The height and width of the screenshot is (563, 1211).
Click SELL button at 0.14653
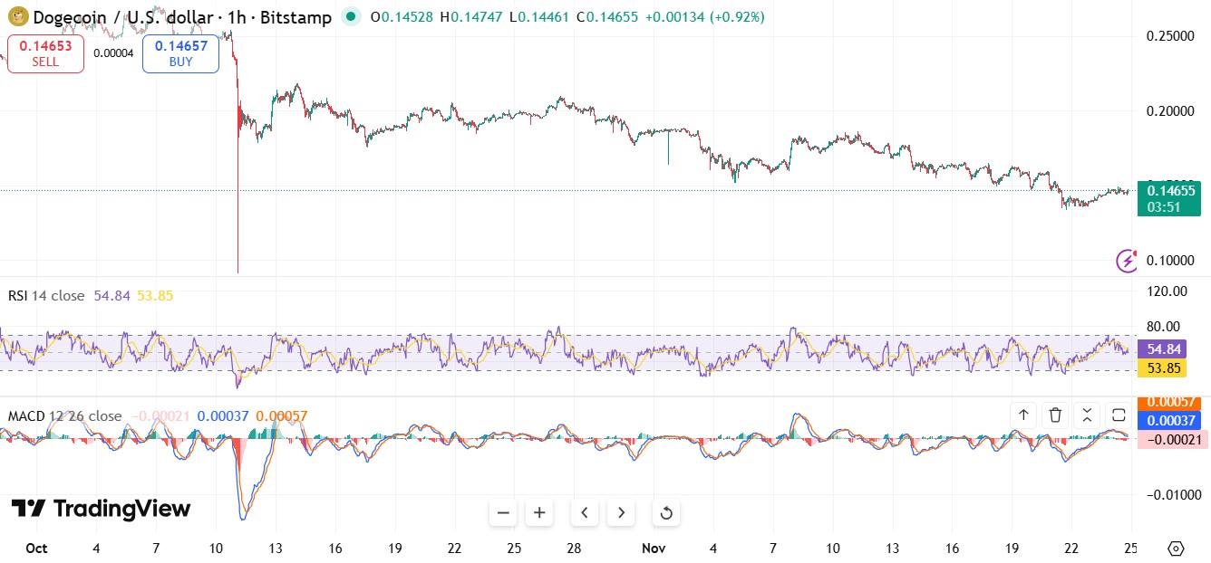point(45,53)
